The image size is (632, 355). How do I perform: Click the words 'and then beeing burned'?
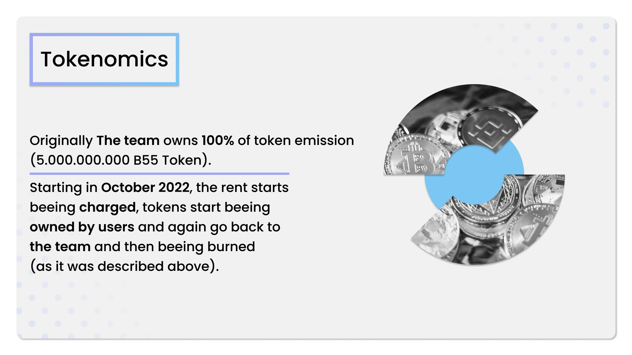click(175, 247)
